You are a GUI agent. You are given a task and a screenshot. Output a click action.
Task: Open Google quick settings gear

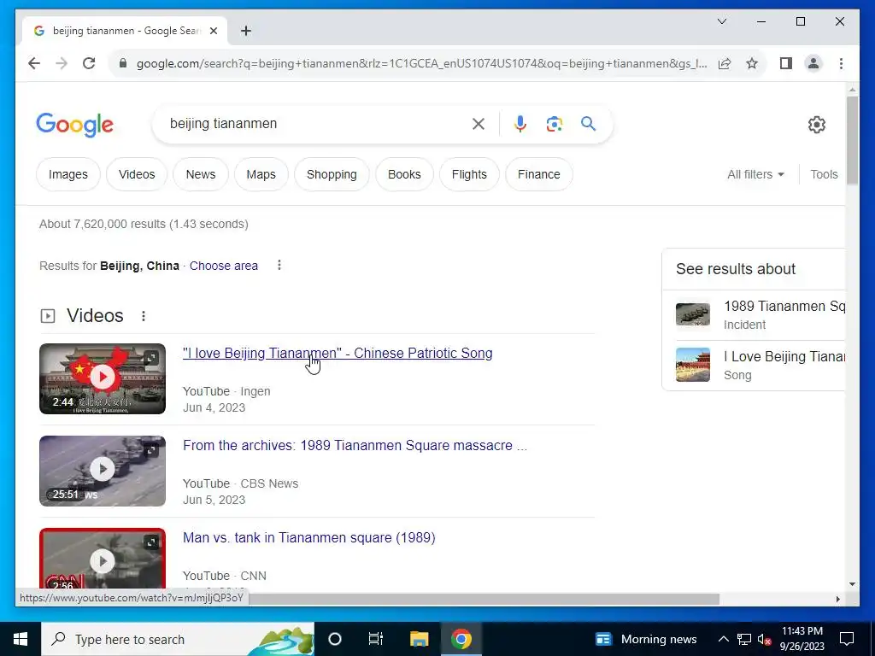pyautogui.click(x=816, y=125)
